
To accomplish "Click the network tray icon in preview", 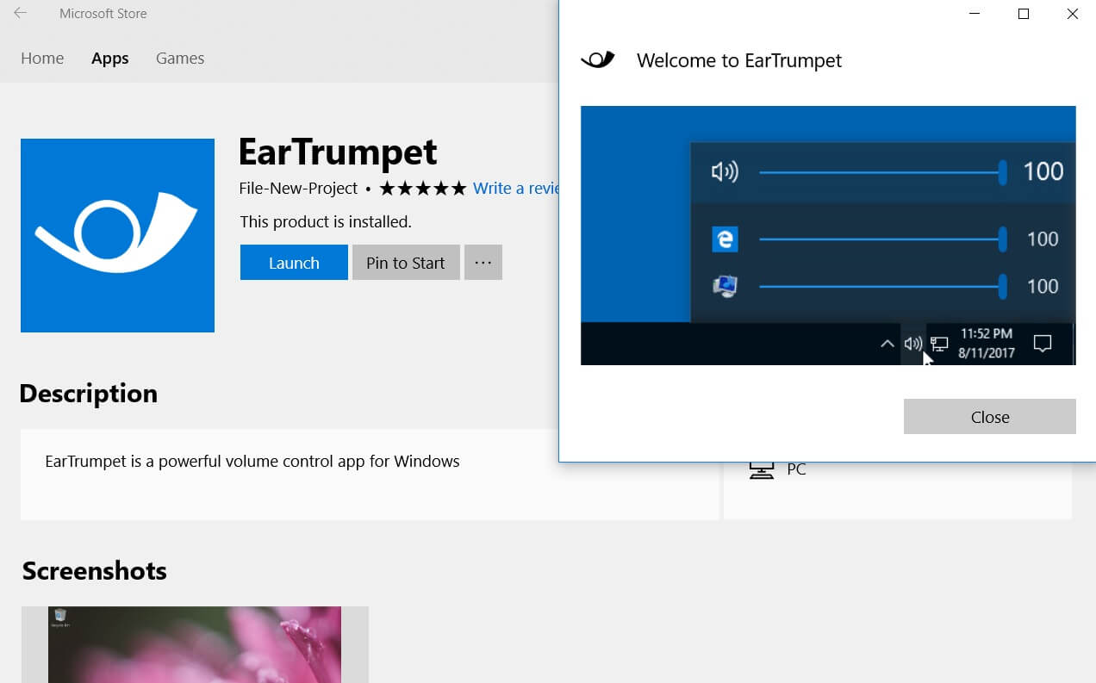I will pyautogui.click(x=939, y=344).
